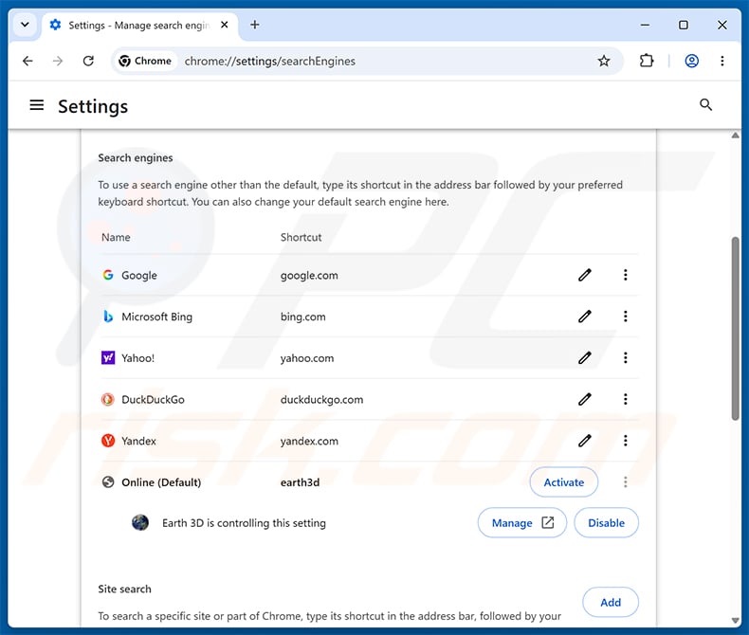The width and height of the screenshot is (749, 635).
Task: Open more actions for Microsoft Bing
Action: [x=626, y=317]
